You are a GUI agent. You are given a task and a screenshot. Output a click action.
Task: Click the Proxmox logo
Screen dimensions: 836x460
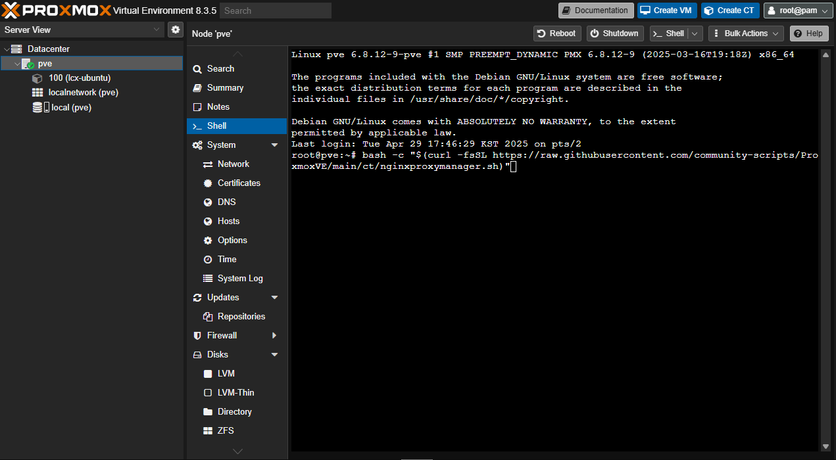pos(56,10)
